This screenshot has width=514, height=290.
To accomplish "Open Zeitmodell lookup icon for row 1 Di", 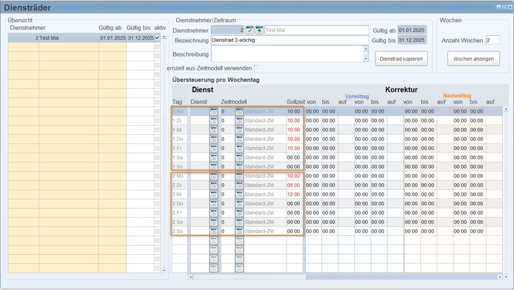I will (239, 121).
